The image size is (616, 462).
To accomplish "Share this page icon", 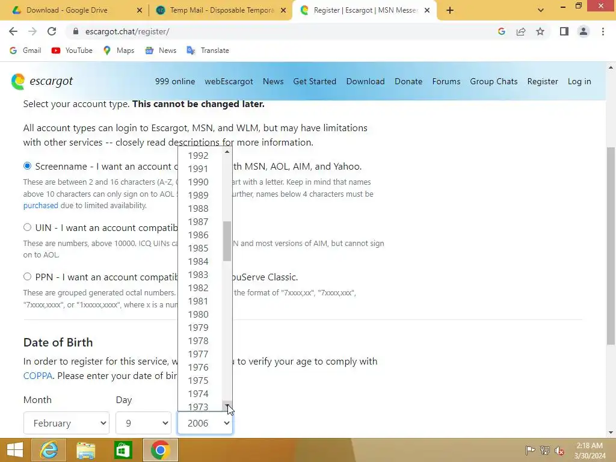I will pyautogui.click(x=521, y=31).
